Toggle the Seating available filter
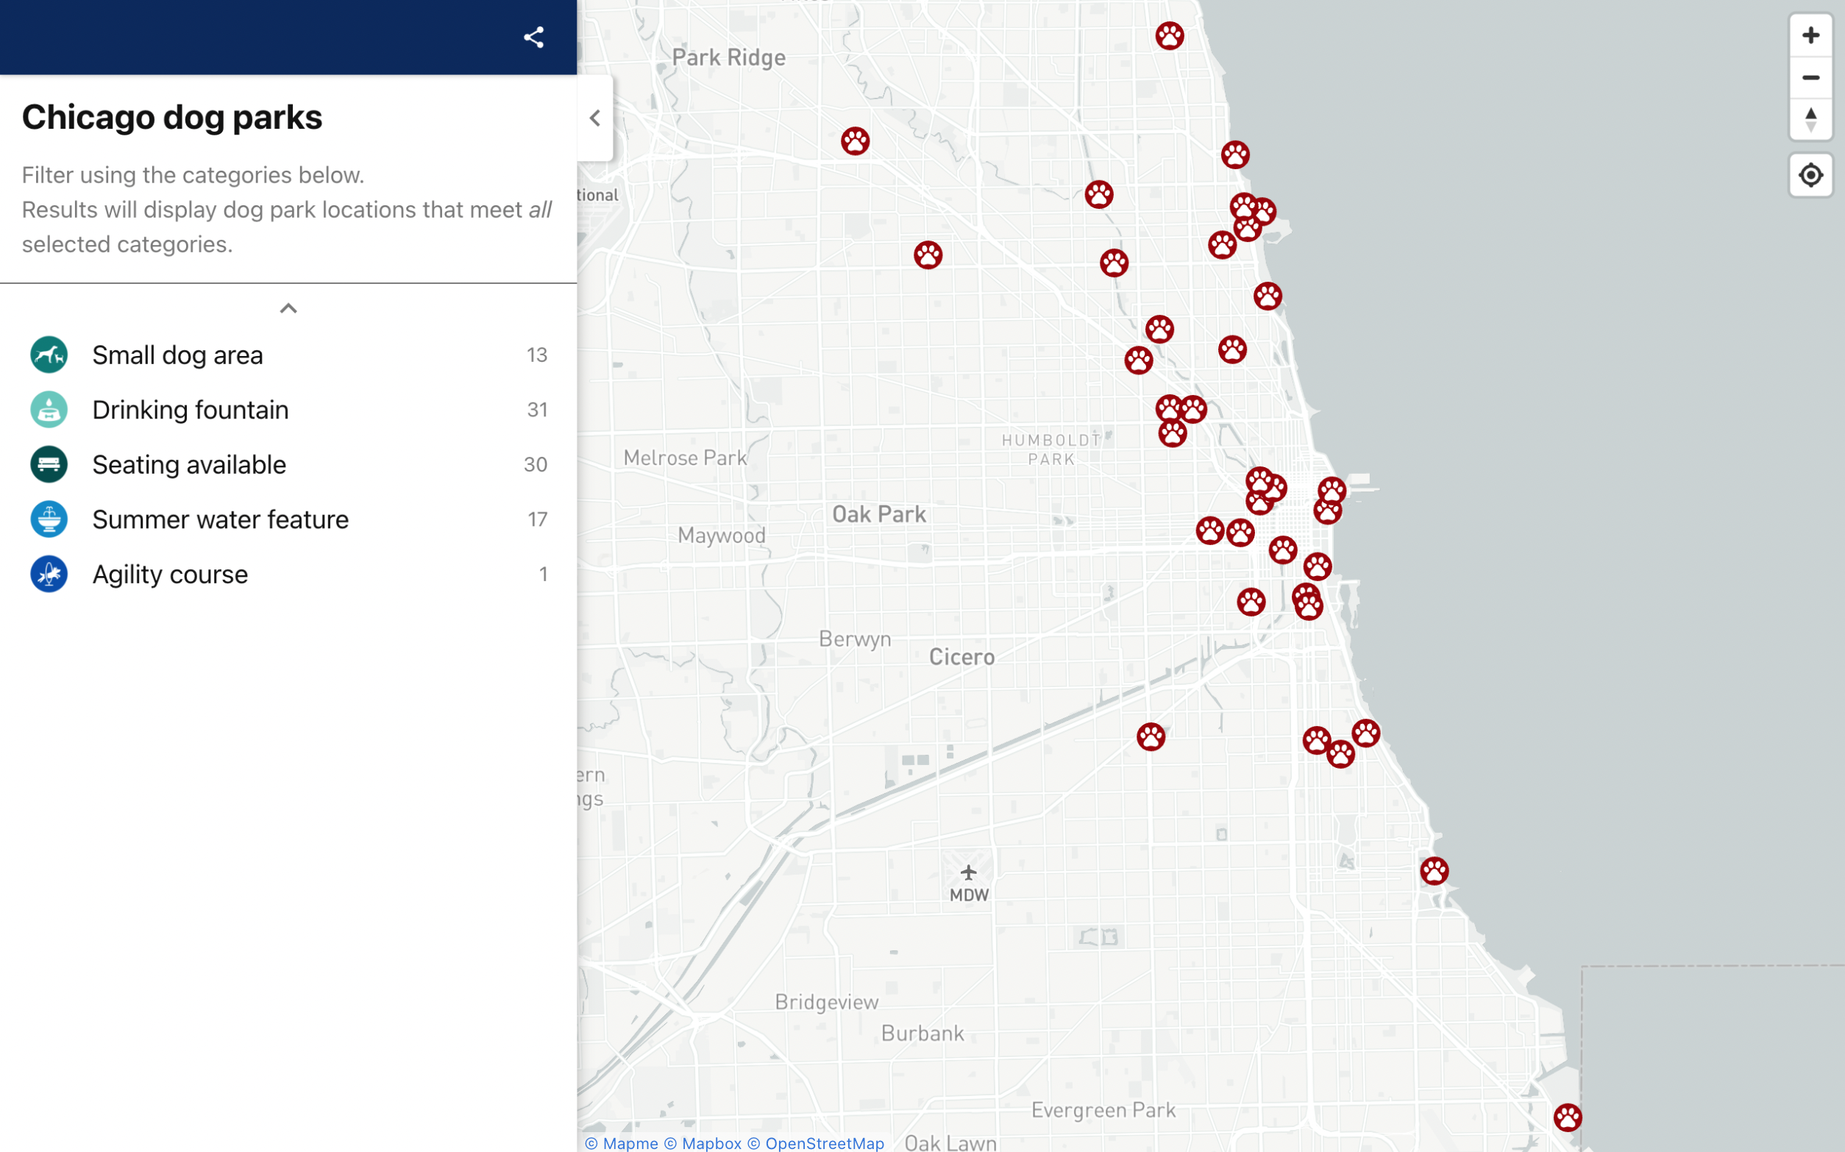The width and height of the screenshot is (1845, 1152). click(x=189, y=465)
